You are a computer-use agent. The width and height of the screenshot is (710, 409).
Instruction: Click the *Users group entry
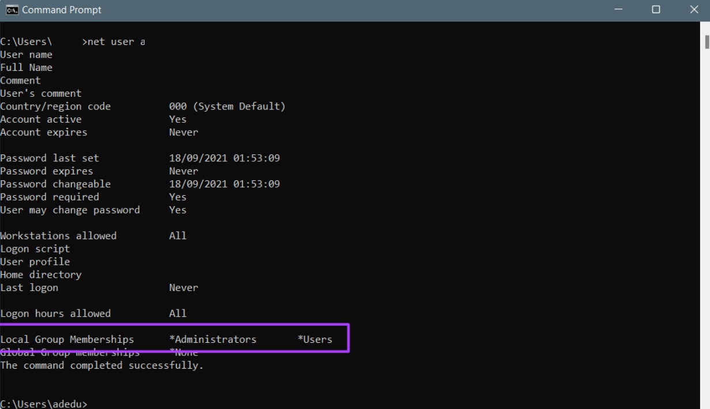(315, 339)
